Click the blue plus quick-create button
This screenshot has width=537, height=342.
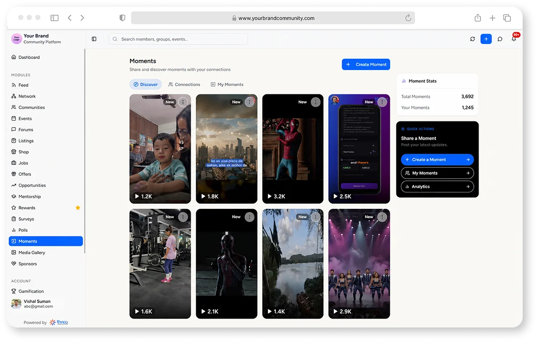[x=486, y=39]
